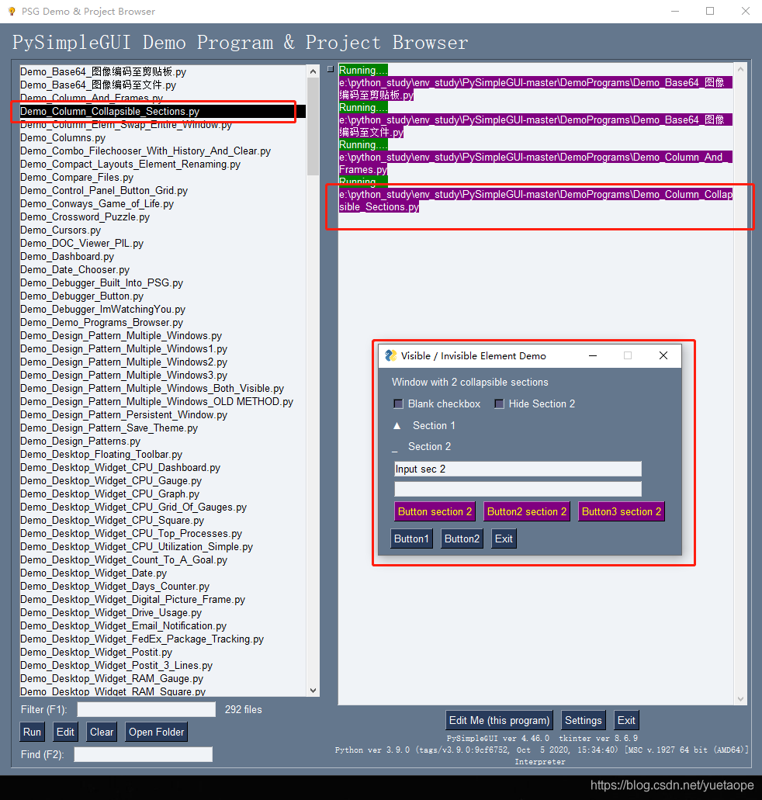Select Demo_Conways_Game_of_Life.py
The image size is (762, 800).
[x=163, y=204]
